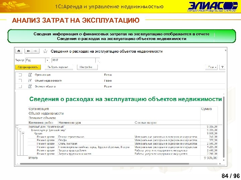Open help via the question mark button
241x180 pixels.
(x=222, y=67)
